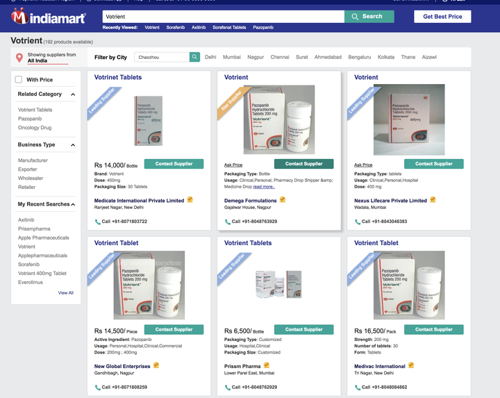500x398 pixels.
Task: Select Oncology Drug related category
Action: 35,128
